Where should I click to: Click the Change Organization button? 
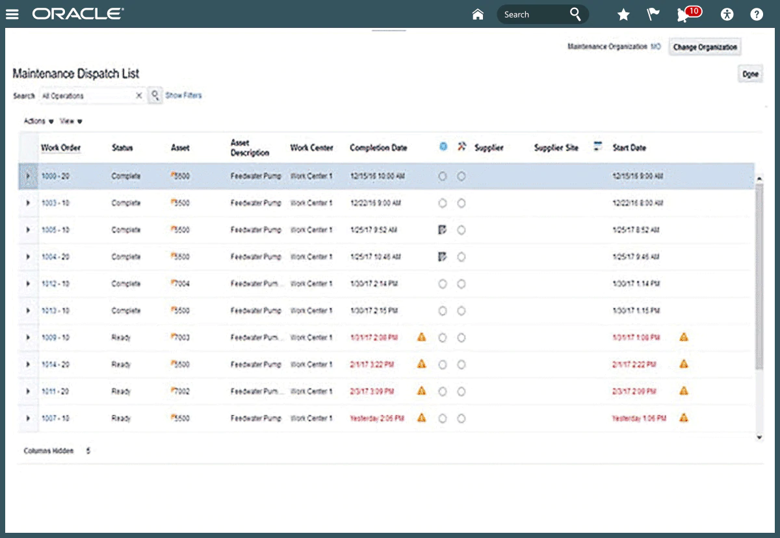705,47
